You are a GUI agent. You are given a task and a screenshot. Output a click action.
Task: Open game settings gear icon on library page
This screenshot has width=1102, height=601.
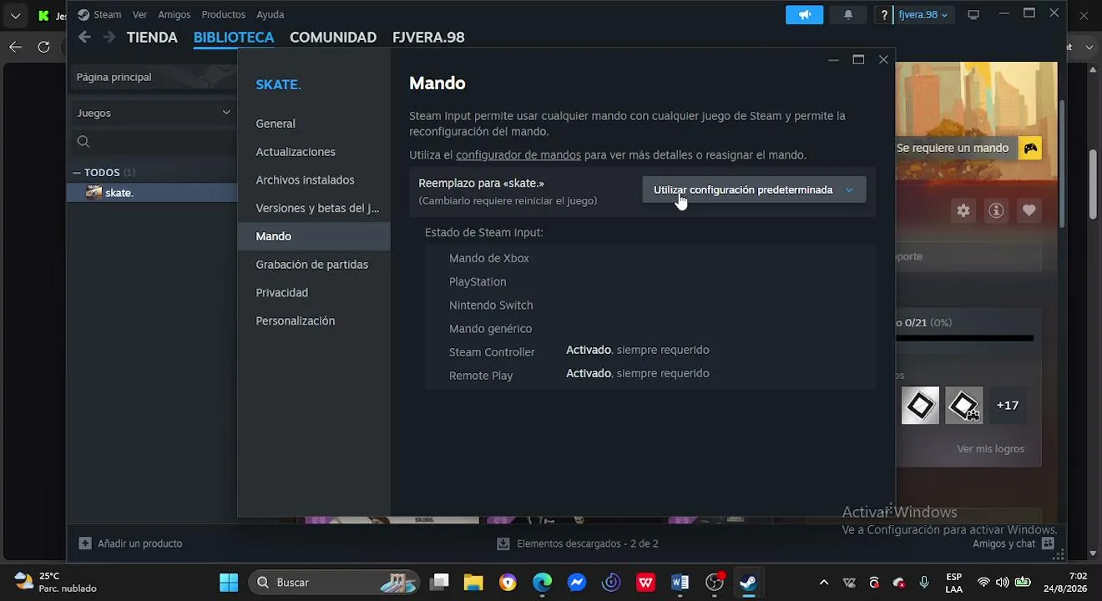[963, 210]
